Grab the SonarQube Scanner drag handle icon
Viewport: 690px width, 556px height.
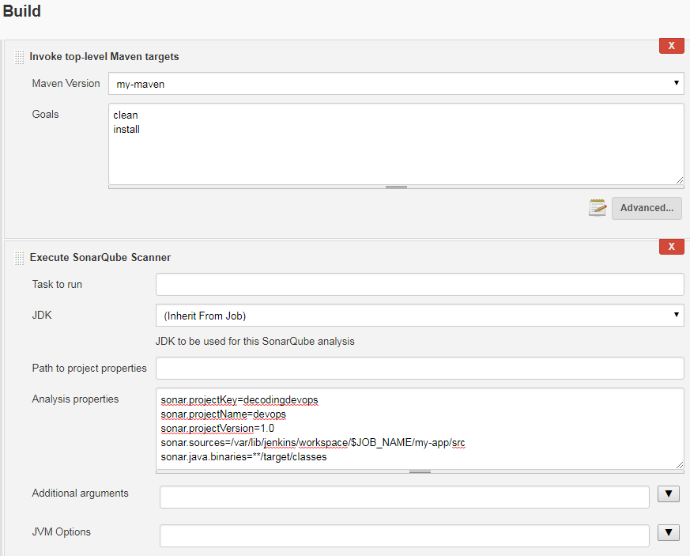19,258
